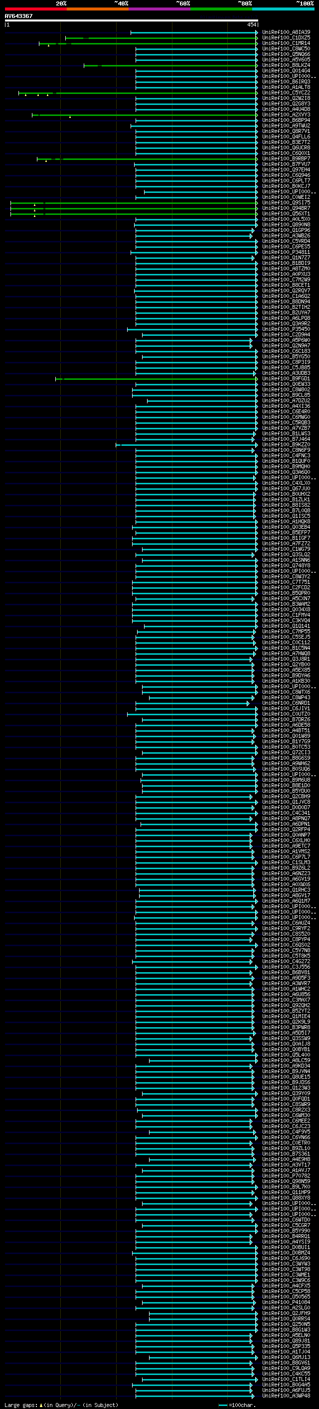Viewport: 319px width, 1409px height.
Task: Select hit label UniRef100_A3WP48
Action: click(286, 1396)
